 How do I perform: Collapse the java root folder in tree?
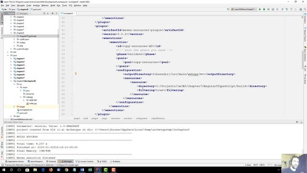(x=8, y=55)
